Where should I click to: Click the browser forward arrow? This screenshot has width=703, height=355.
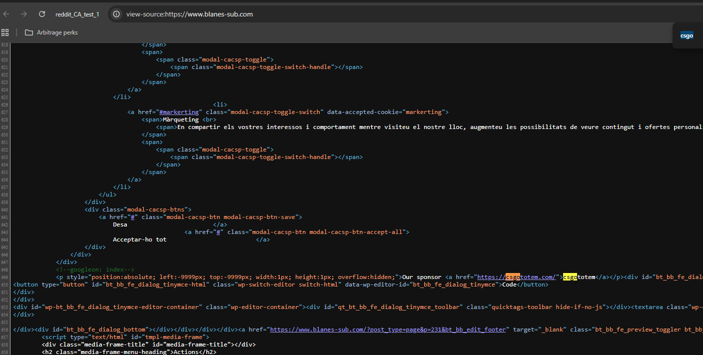[23, 14]
